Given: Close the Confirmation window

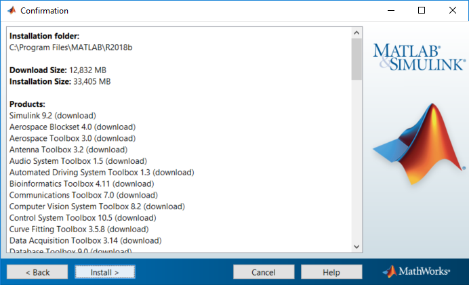Looking at the screenshot, I should pyautogui.click(x=453, y=10).
